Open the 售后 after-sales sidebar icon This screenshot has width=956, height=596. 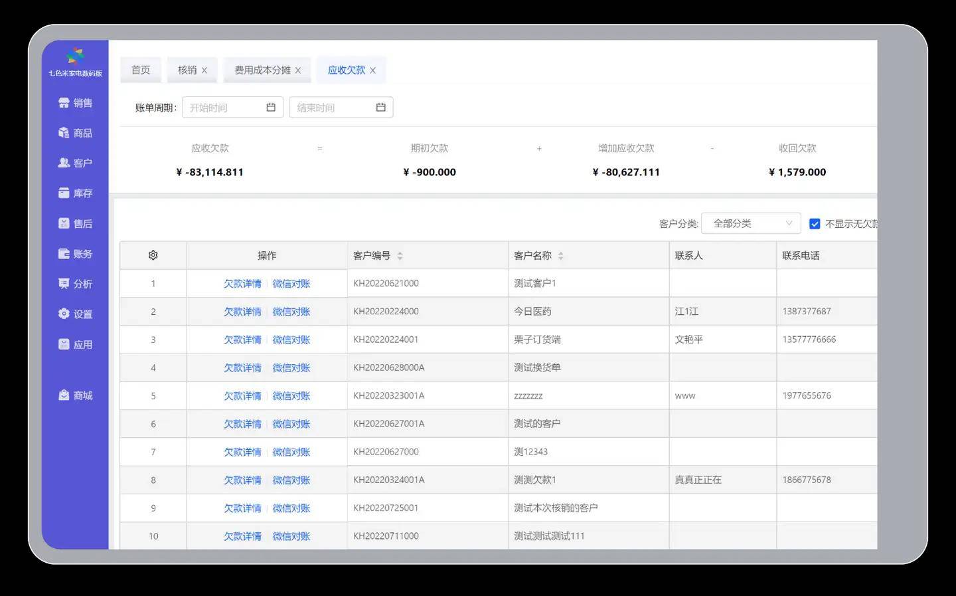coord(64,224)
